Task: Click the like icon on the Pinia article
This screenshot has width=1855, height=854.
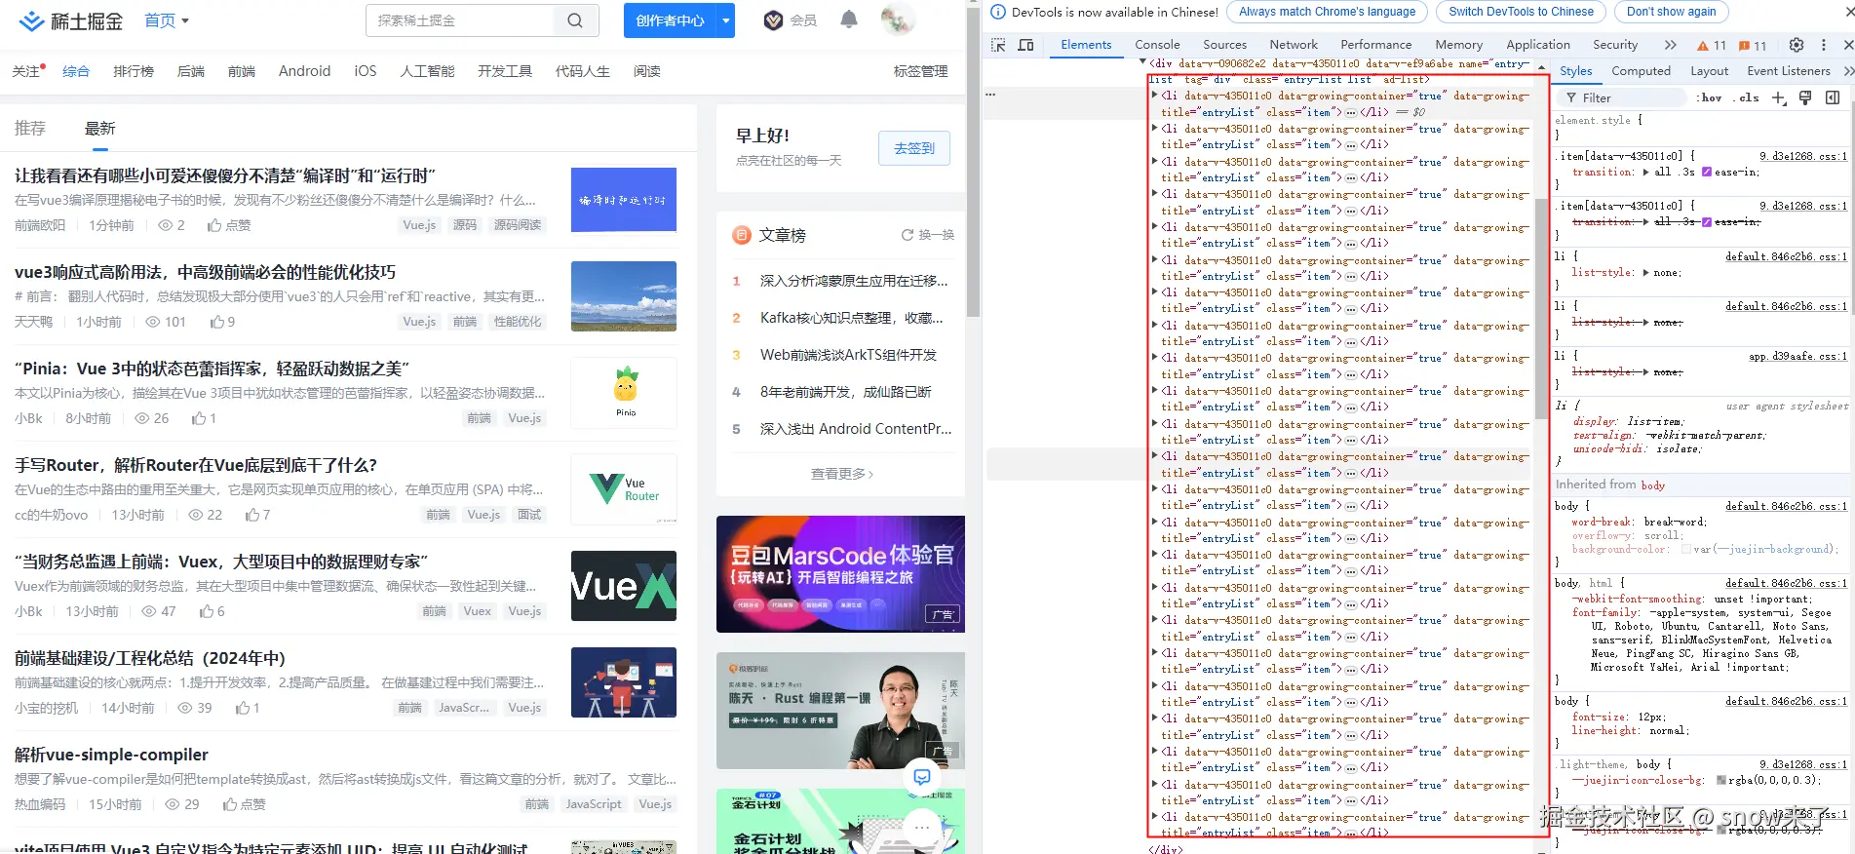Action: tap(199, 418)
